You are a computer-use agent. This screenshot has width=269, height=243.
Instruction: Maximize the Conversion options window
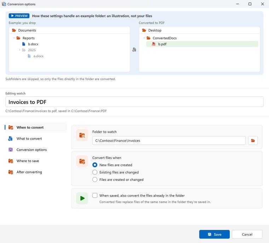250,4
